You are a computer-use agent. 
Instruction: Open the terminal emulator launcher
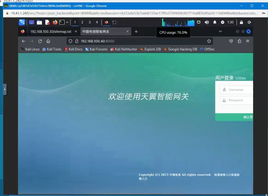pyautogui.click(x=62, y=22)
